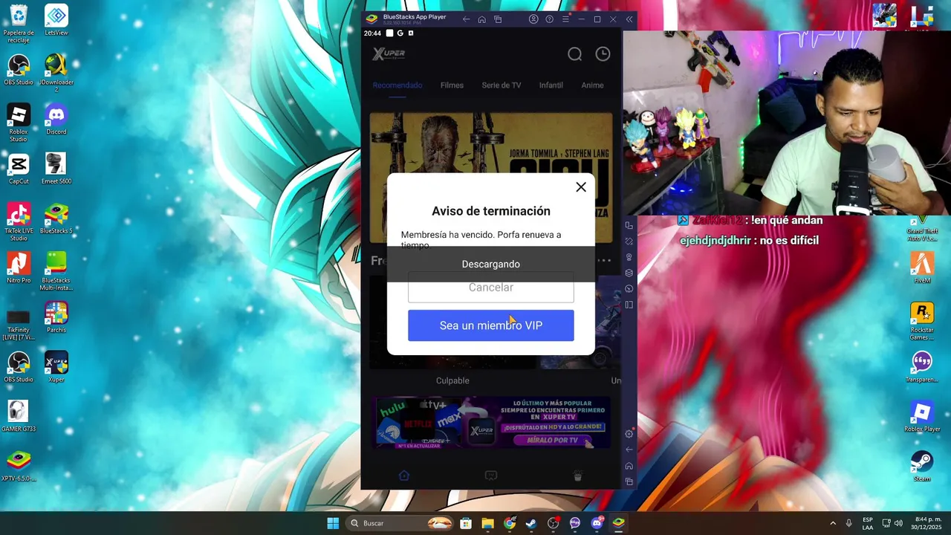This screenshot has width=951, height=535.
Task: Open the Roblox Player desktop shortcut
Action: [922, 417]
